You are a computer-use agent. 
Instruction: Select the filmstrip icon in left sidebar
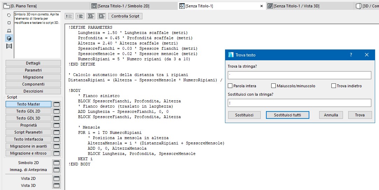(x=9, y=46)
